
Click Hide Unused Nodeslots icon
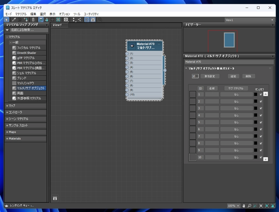tap(47, 19)
